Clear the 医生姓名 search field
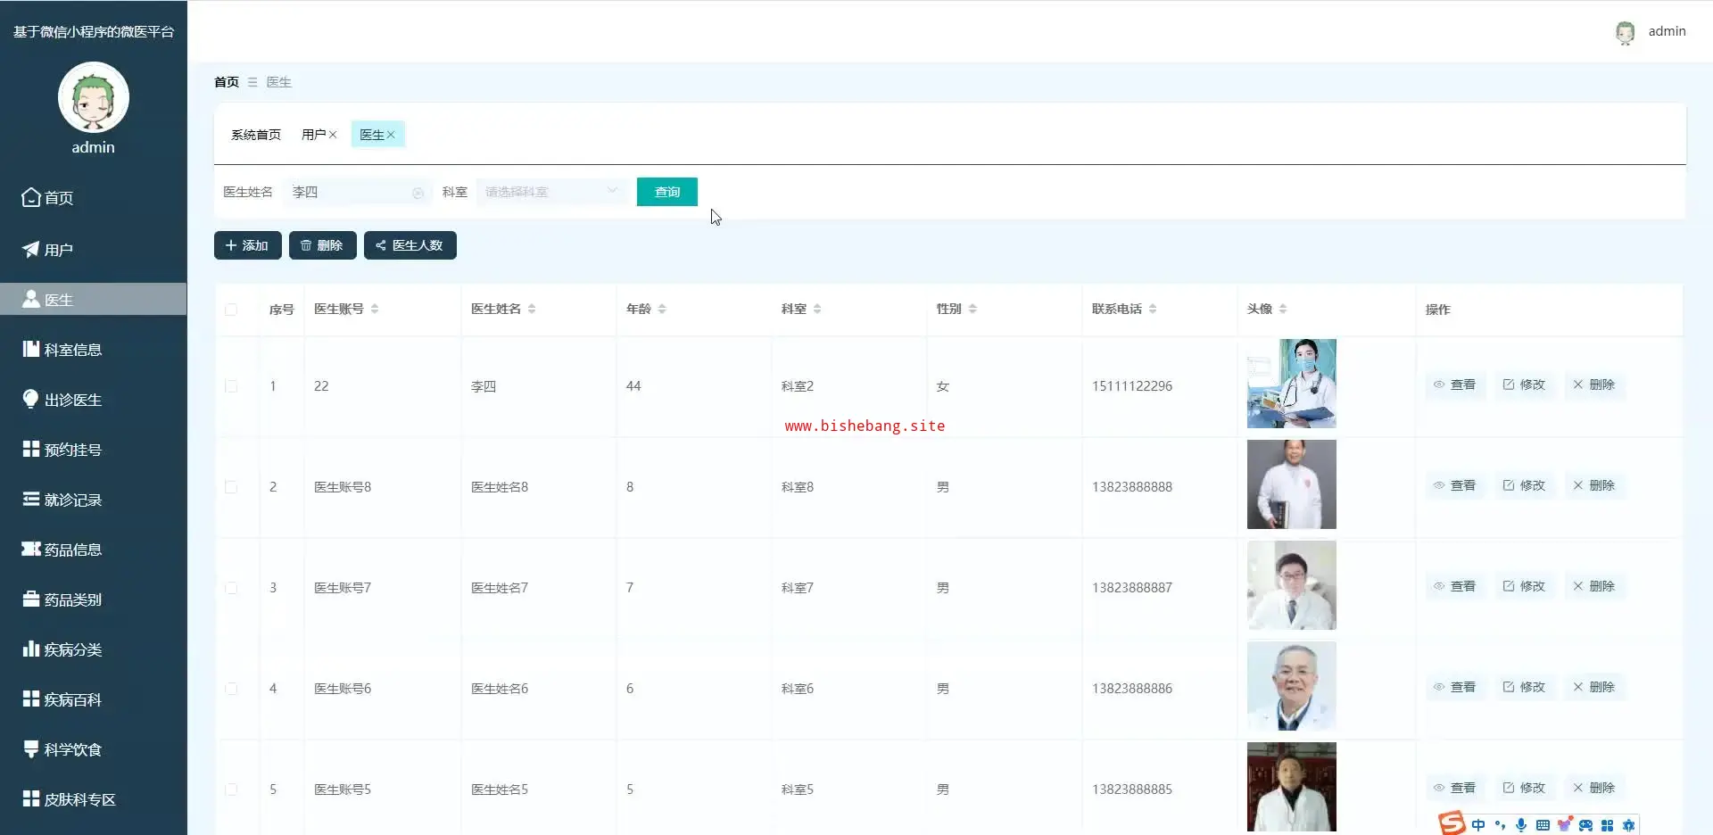The width and height of the screenshot is (1713, 835). coord(418,193)
